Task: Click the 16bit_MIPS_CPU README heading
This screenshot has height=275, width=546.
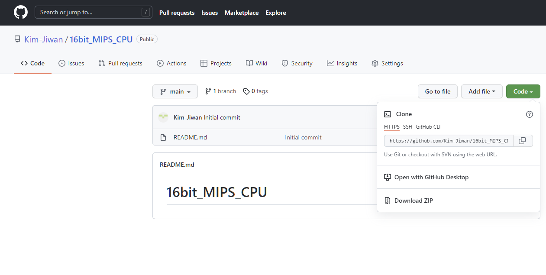Action: tap(216, 192)
